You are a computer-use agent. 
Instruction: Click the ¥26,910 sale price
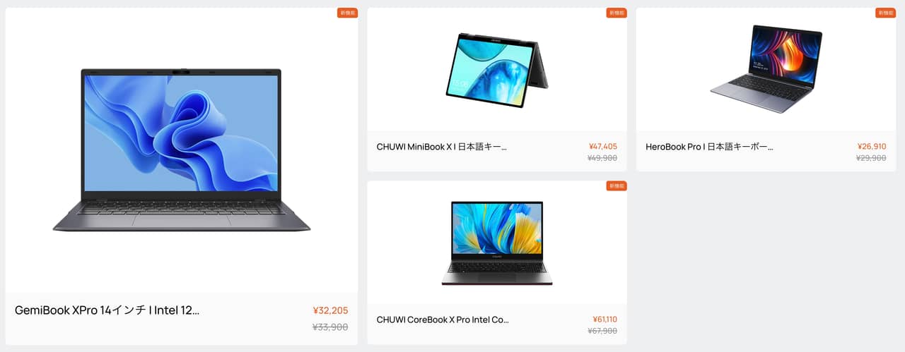pyautogui.click(x=872, y=147)
